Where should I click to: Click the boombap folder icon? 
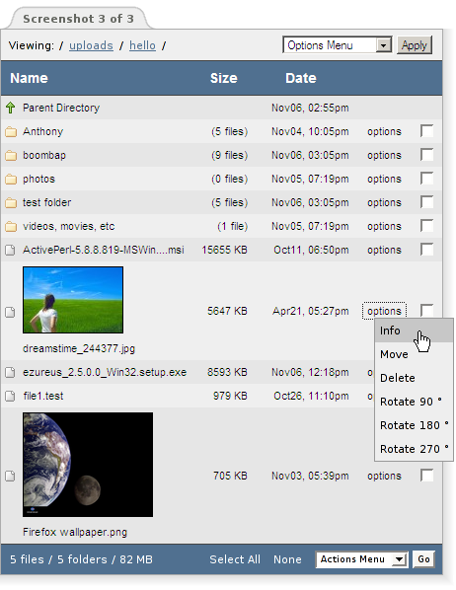click(x=11, y=156)
